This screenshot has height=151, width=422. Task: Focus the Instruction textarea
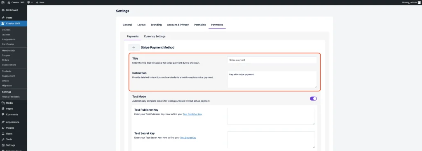tap(272, 79)
